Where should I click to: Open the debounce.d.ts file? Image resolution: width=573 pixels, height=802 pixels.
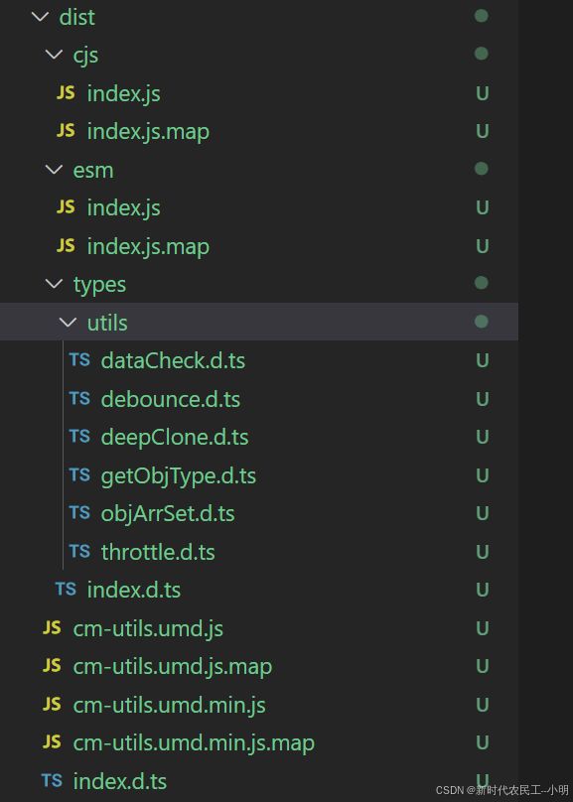tap(171, 399)
